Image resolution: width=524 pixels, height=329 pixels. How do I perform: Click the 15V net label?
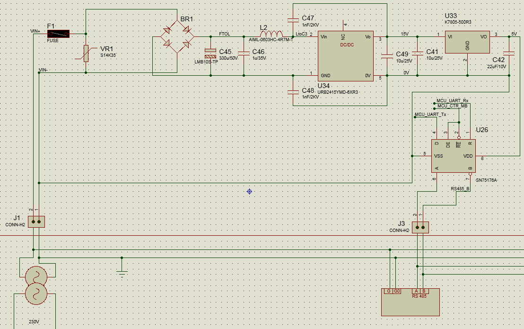(x=405, y=34)
